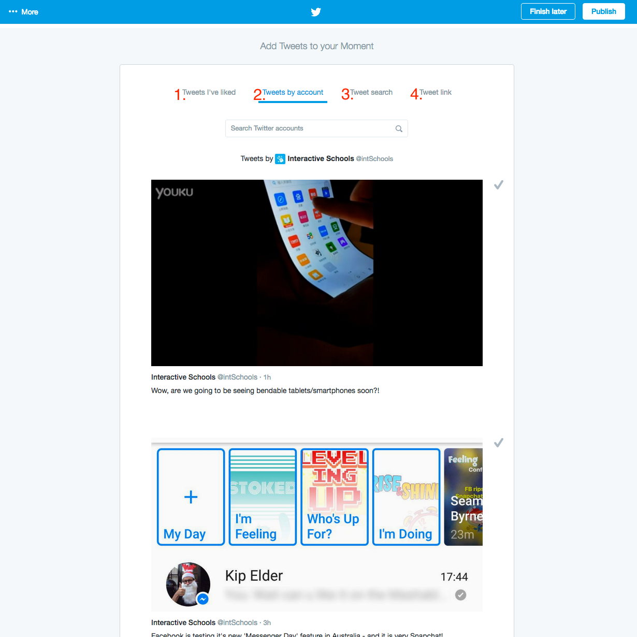Click the 3h timestamp on second tweet
This screenshot has height=637, width=637.
pos(267,623)
